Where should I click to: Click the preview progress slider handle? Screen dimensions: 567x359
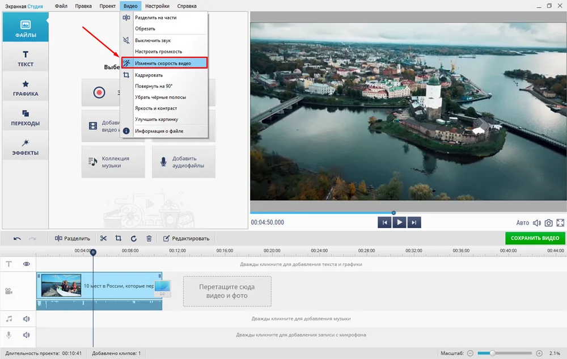coord(394,213)
